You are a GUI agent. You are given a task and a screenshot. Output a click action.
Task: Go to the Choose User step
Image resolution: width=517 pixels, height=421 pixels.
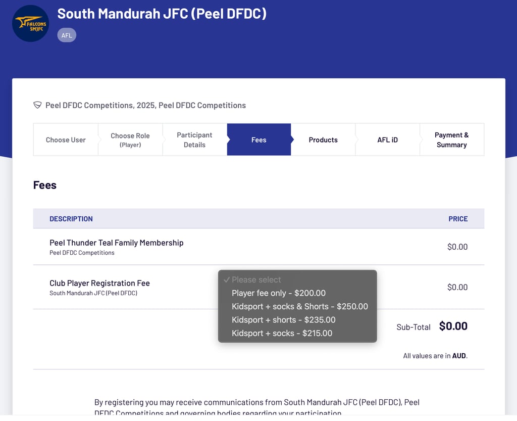[x=66, y=140]
